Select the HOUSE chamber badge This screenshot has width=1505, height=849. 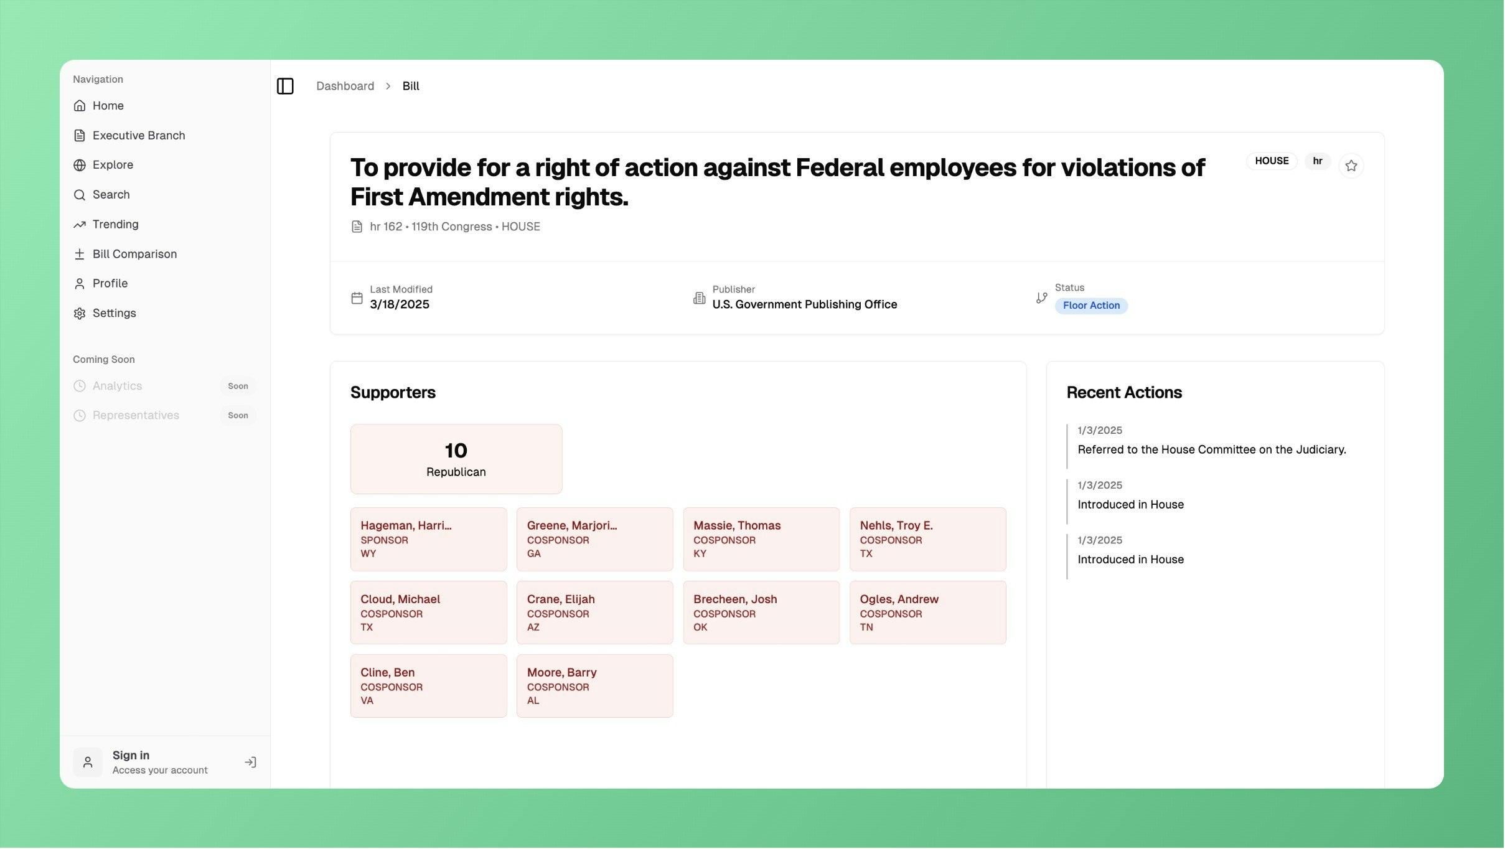click(x=1271, y=161)
